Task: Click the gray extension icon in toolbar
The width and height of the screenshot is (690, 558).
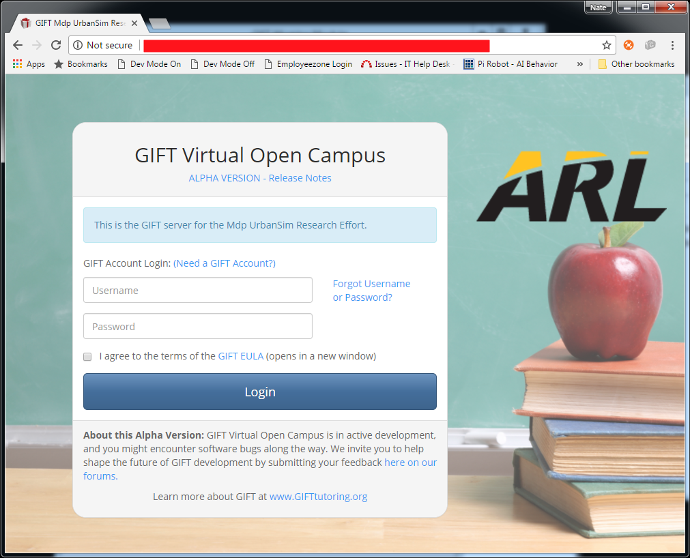Action: (650, 45)
